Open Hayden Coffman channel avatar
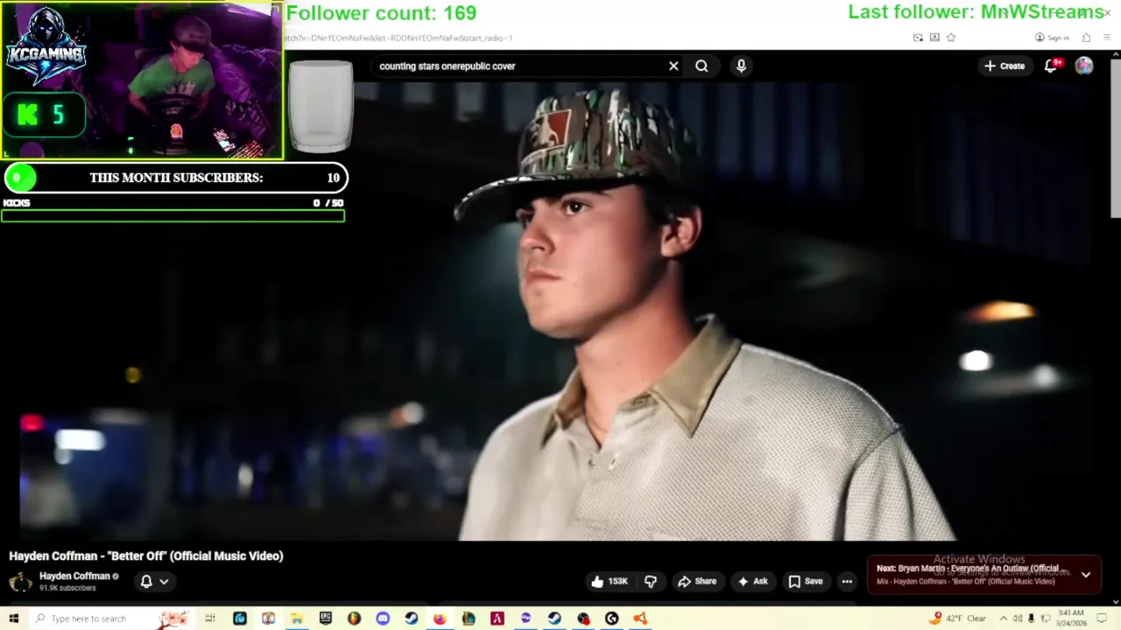 20,581
